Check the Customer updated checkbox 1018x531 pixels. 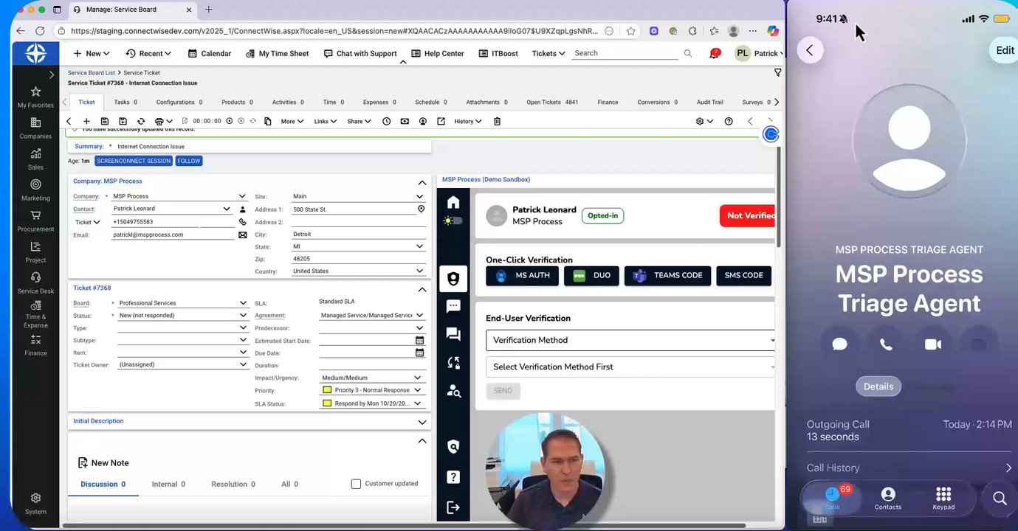pyautogui.click(x=356, y=484)
